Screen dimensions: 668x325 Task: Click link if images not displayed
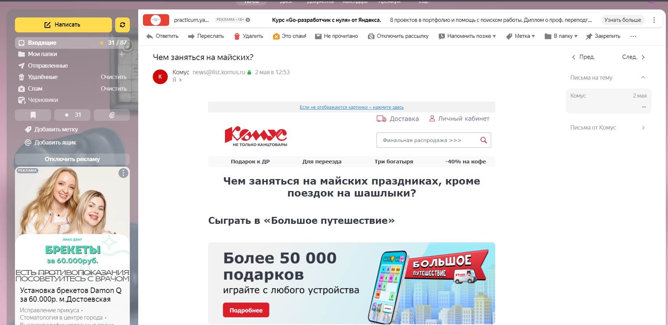coord(352,107)
